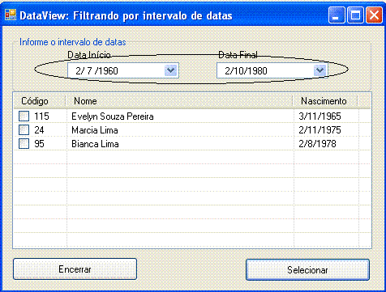Image resolution: width=386 pixels, height=292 pixels.
Task: Toggle the checkbox for code 95
Action: click(x=24, y=144)
